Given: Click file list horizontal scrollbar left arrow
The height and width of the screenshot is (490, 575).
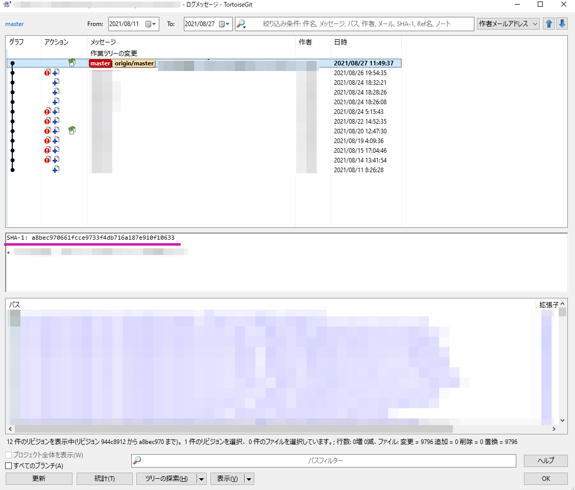Looking at the screenshot, I should pyautogui.click(x=10, y=429).
